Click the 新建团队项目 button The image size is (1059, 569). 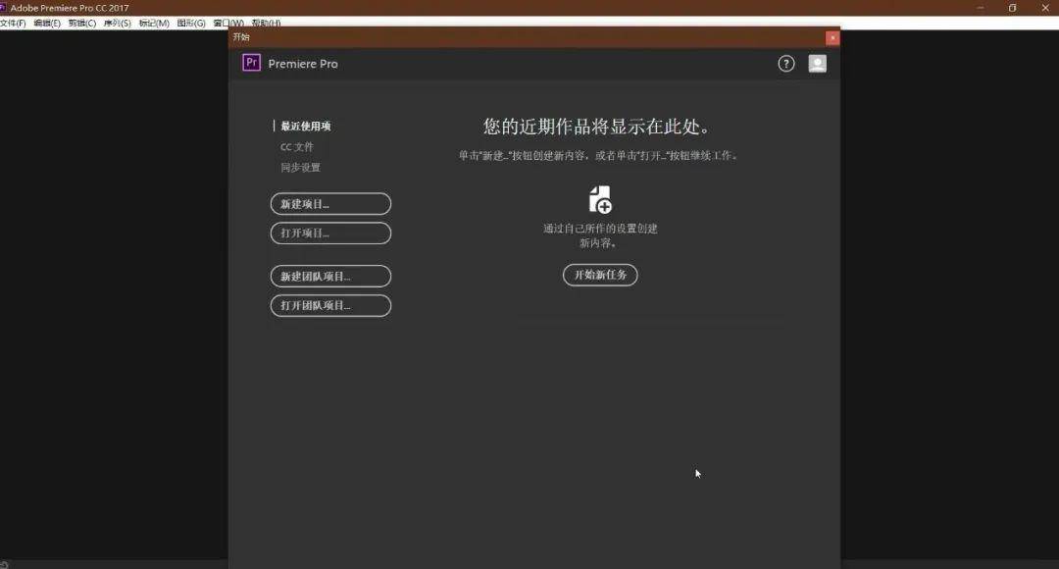[x=330, y=276]
